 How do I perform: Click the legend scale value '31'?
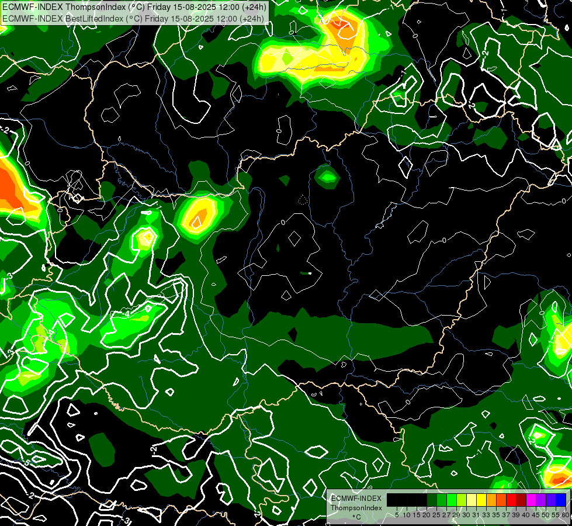[x=476, y=515]
